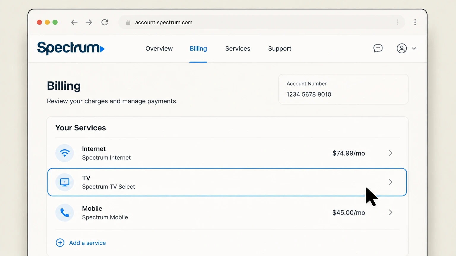
Task: Click the Mobile phone icon
Action: point(65,213)
